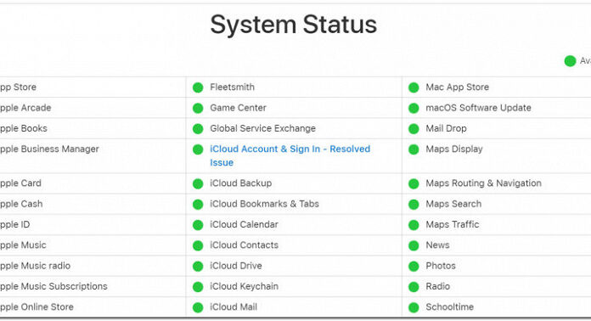Click the green dot beside Maps Display
The height and width of the screenshot is (321, 591).
coord(414,149)
